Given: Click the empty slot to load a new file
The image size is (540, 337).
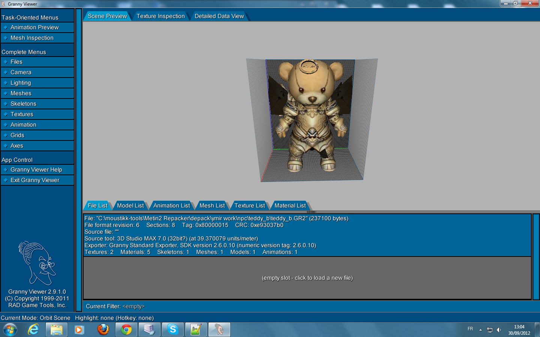Looking at the screenshot, I should coord(307,278).
